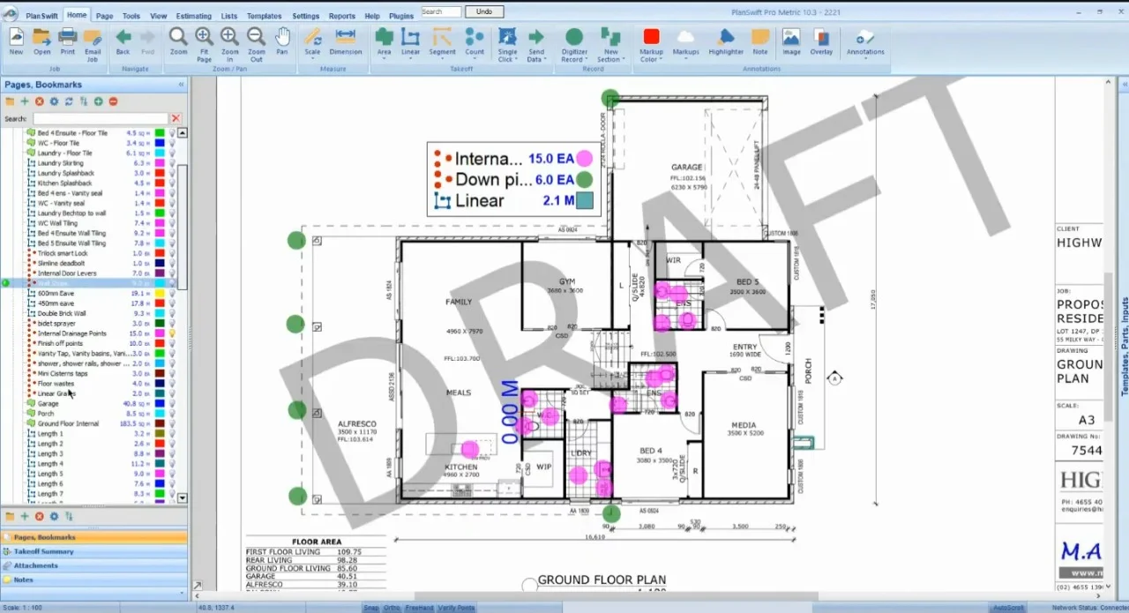Click the blue gear properties icon in Pages toolbar

click(x=54, y=101)
